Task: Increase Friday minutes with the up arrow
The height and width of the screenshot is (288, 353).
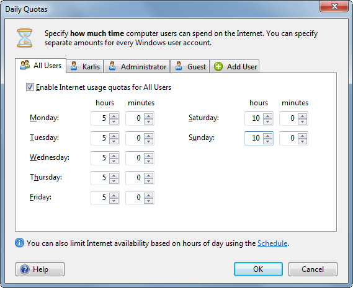Action: pyautogui.click(x=149, y=195)
